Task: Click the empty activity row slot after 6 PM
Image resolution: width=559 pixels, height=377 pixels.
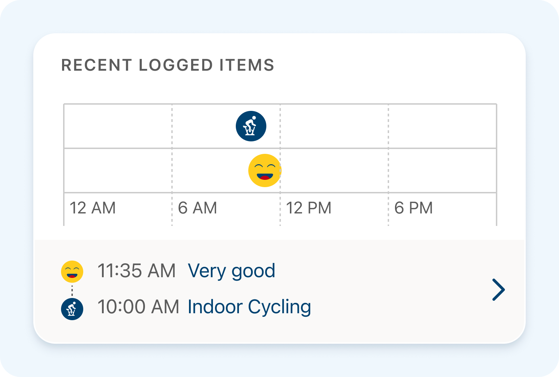Action: click(442, 126)
